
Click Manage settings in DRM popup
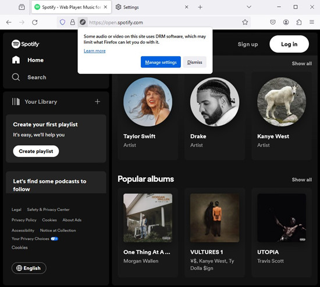(161, 62)
